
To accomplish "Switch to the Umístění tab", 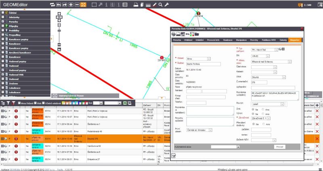I will click(x=199, y=40).
